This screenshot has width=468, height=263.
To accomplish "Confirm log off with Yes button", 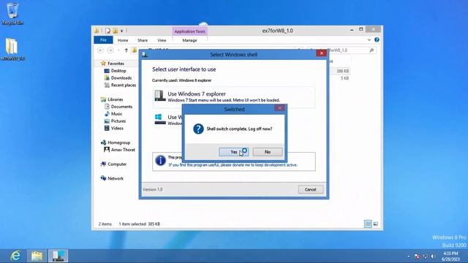I will click(x=234, y=152).
